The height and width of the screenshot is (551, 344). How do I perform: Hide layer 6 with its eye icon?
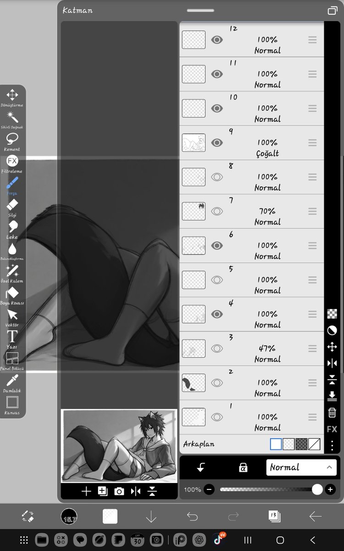217,246
